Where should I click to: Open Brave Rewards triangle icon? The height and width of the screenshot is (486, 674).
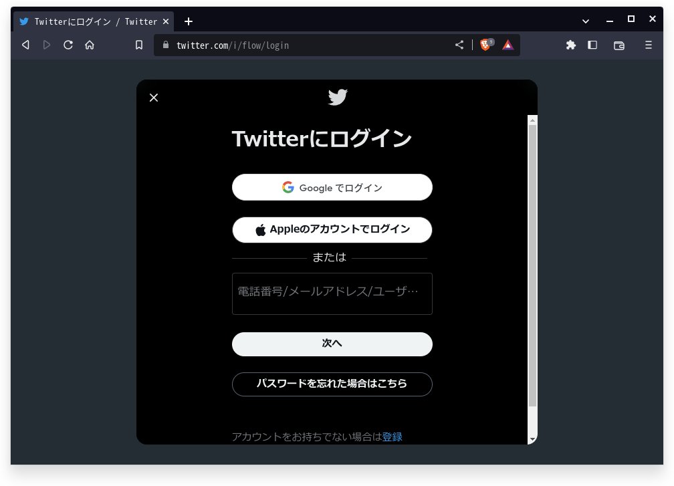pos(508,45)
